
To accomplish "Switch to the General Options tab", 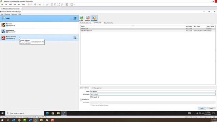I will [85, 88].
